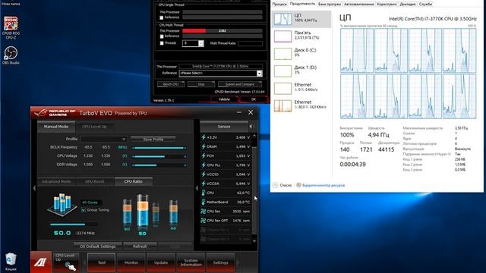Select the Диск 0 (C:) graph thumbnail
The height and width of the screenshot is (273, 486).
click(x=282, y=54)
